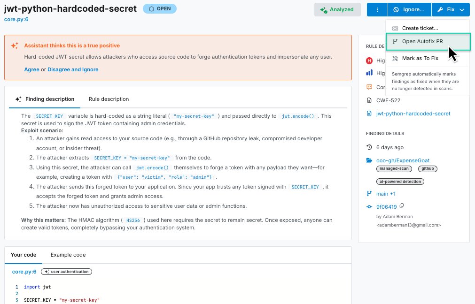The image size is (475, 304).
Task: Click the commit icon beside 9f06419
Action: click(369, 207)
